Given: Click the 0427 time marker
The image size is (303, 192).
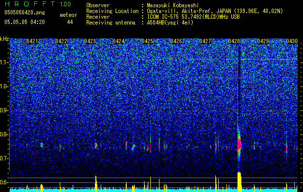Looking at the screenshot, I should [x=205, y=41].
